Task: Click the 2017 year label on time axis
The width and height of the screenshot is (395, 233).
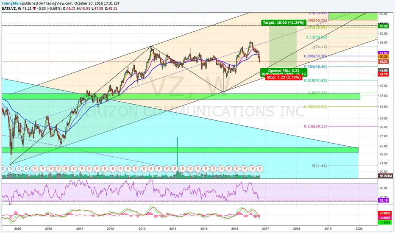Action: [x=265, y=229]
